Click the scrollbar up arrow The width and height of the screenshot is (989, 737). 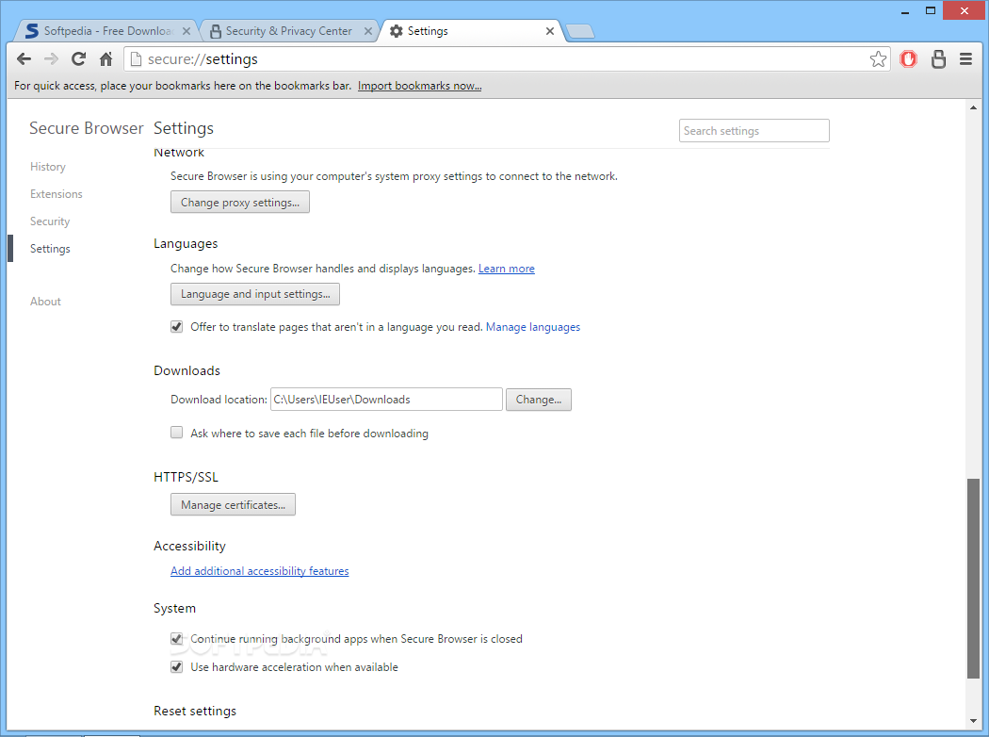point(973,107)
